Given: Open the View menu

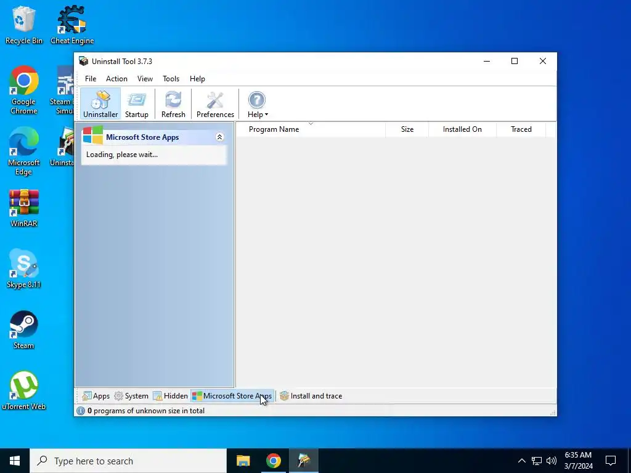Looking at the screenshot, I should click(x=145, y=79).
